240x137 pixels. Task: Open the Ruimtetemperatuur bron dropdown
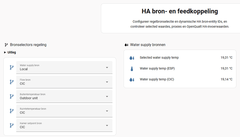(64, 111)
